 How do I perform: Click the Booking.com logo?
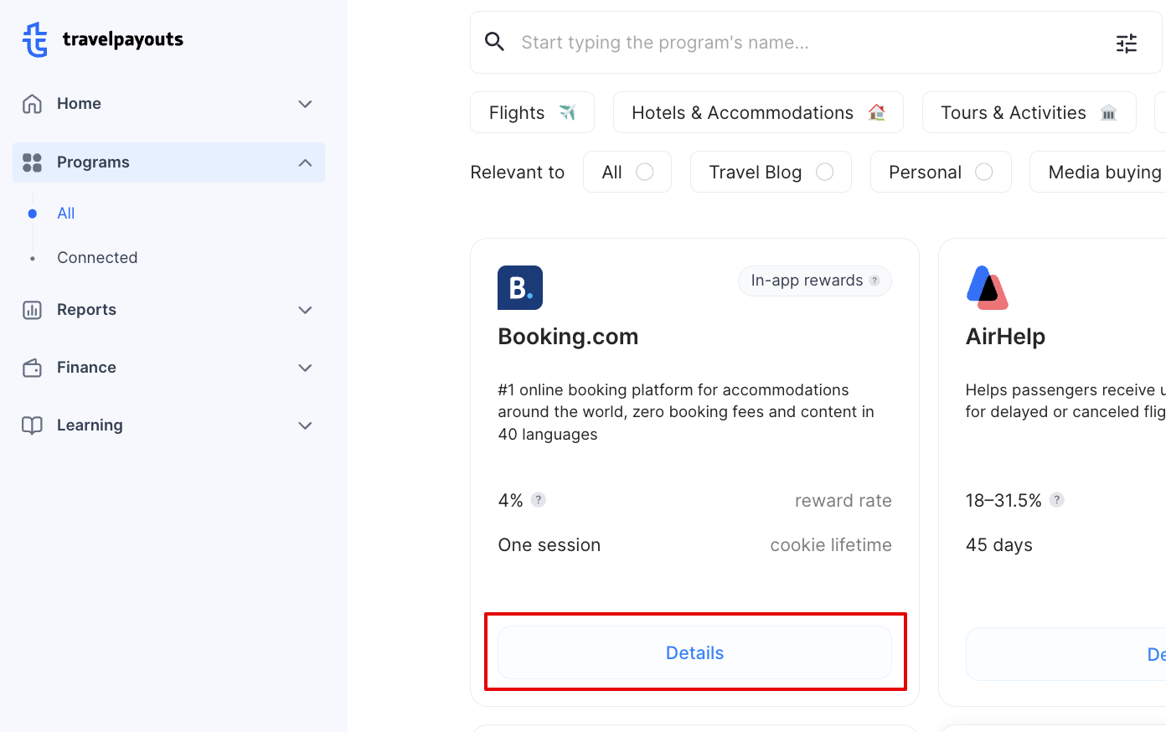[520, 287]
